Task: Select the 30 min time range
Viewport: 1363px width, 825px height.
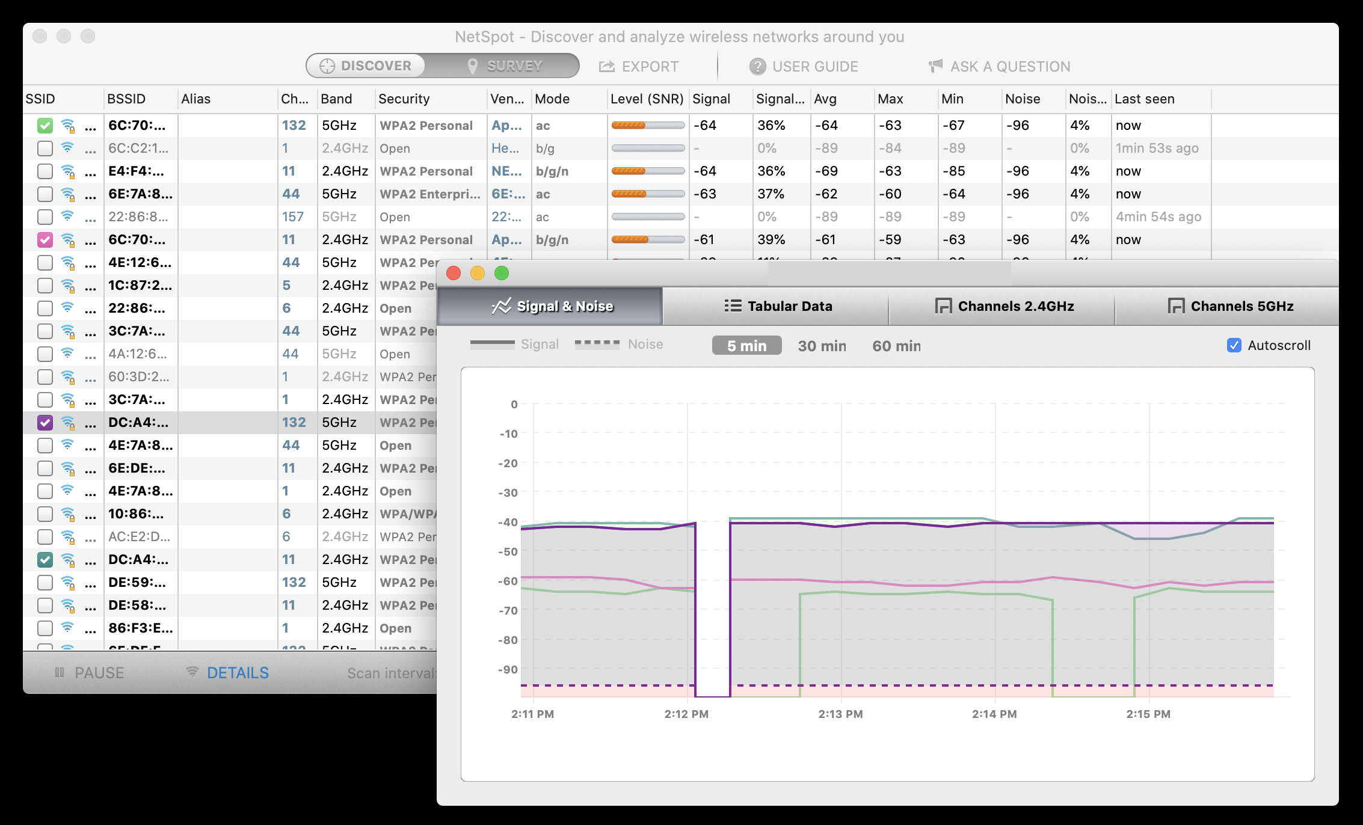Action: coord(822,346)
